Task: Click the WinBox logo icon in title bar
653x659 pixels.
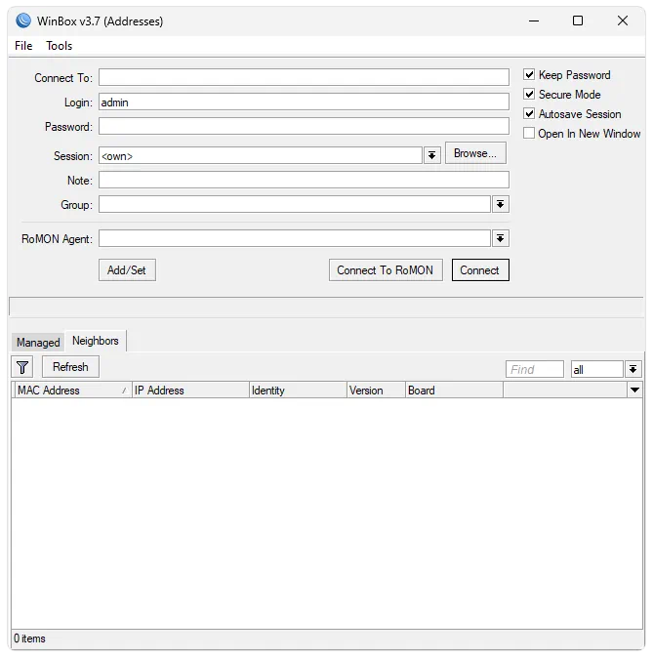Action: 23,21
